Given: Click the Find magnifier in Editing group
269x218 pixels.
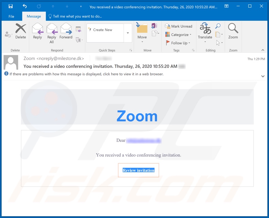Looking at the screenshot, I should pyautogui.click(x=218, y=26).
